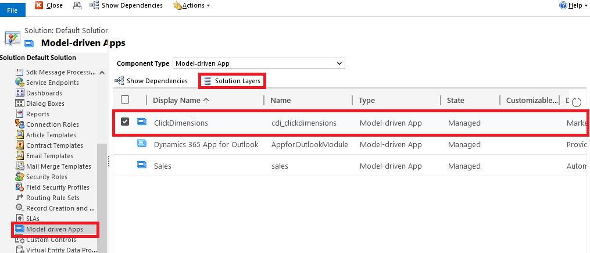Viewport: 590px width, 253px height.
Task: Click the ClickDimensions app icon
Action: point(141,121)
